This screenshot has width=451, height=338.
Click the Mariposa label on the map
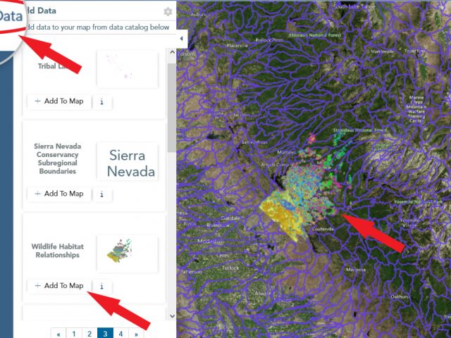tap(356, 270)
